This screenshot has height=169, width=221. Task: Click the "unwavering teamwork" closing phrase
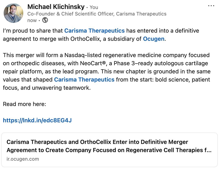pos(68,88)
